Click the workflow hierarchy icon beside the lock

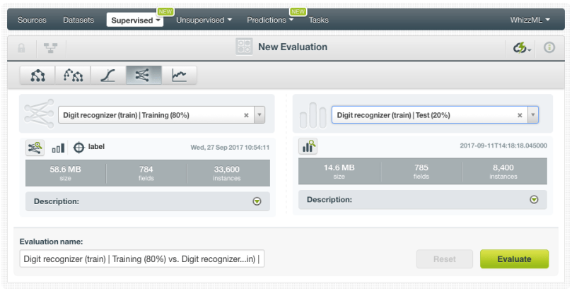click(x=50, y=47)
